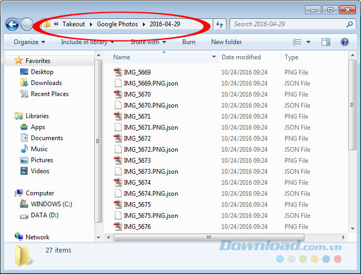Viewport: 361px width, 274px height.
Task: Select Libraries in the navigation pane
Action: [37, 116]
